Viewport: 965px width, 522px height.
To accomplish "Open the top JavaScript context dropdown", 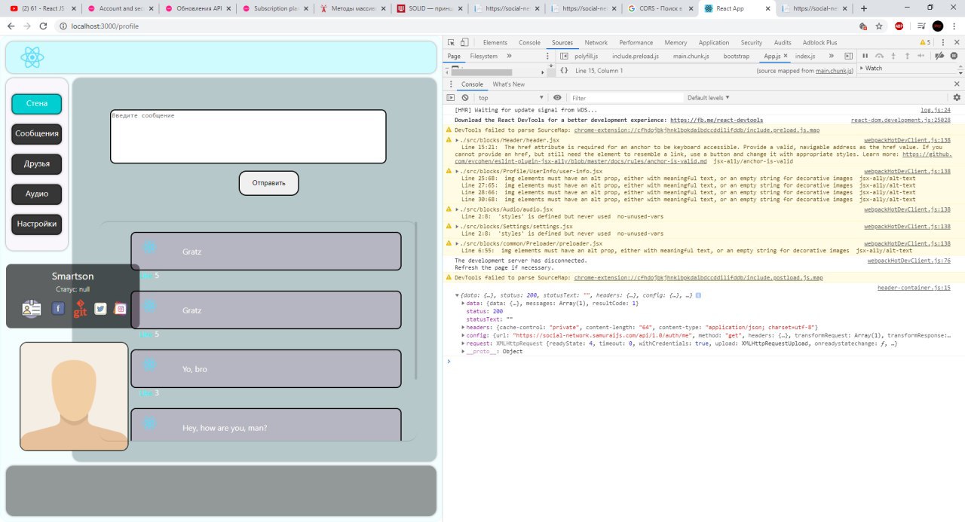I will pos(511,98).
